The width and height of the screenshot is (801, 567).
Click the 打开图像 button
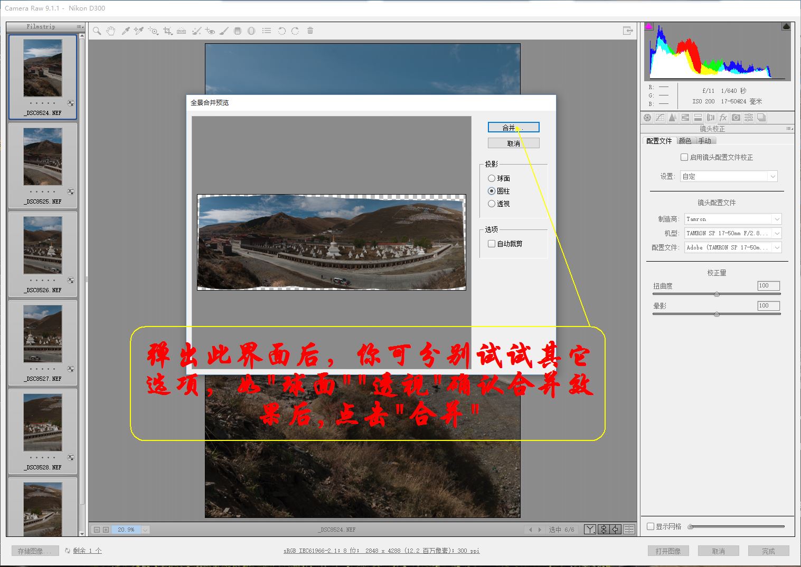(668, 551)
